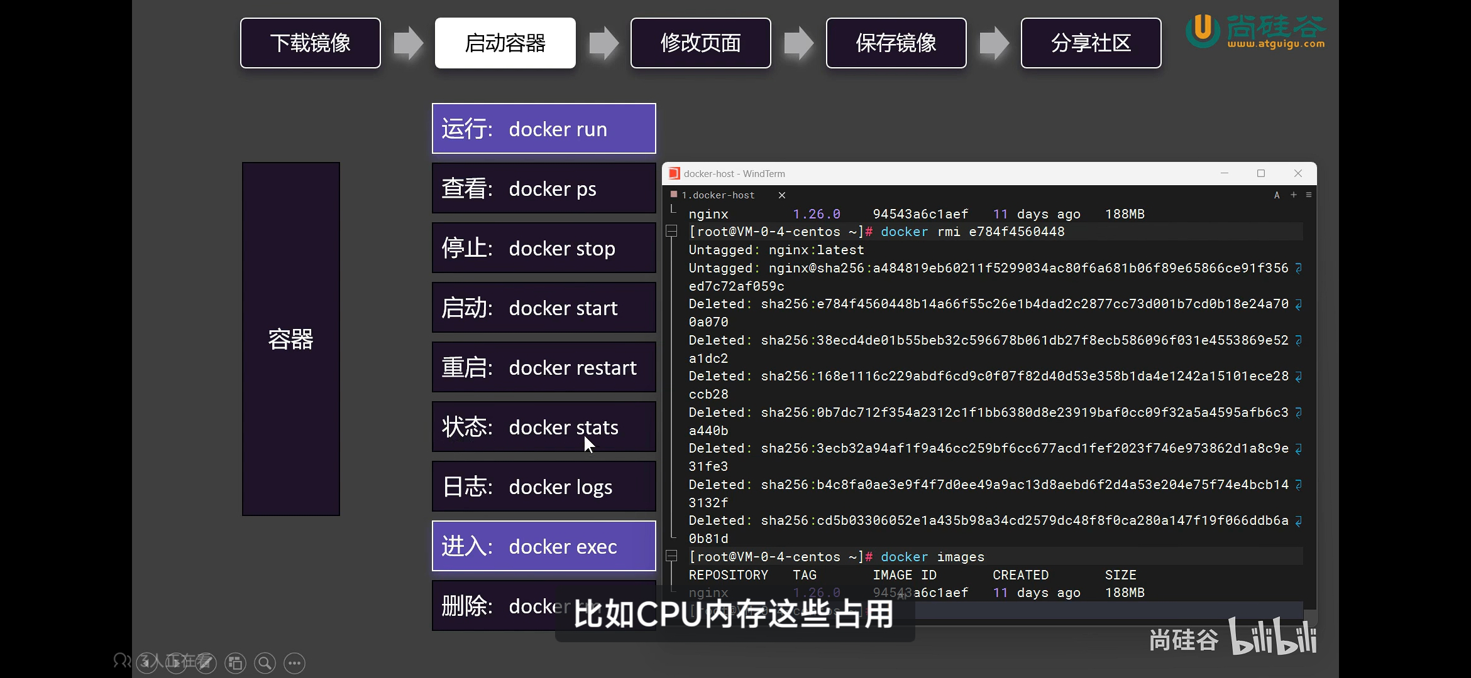Image resolution: width=1471 pixels, height=678 pixels.
Task: Click the WindTerm font 'A' icon
Action: 1277,195
